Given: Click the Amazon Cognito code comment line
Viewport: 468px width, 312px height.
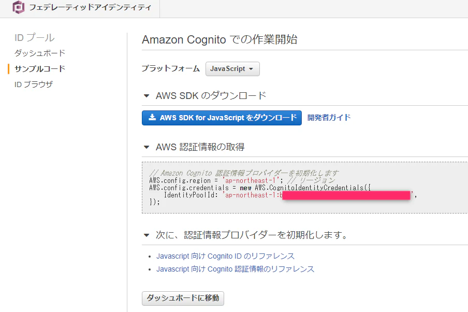Looking at the screenshot, I should (244, 173).
